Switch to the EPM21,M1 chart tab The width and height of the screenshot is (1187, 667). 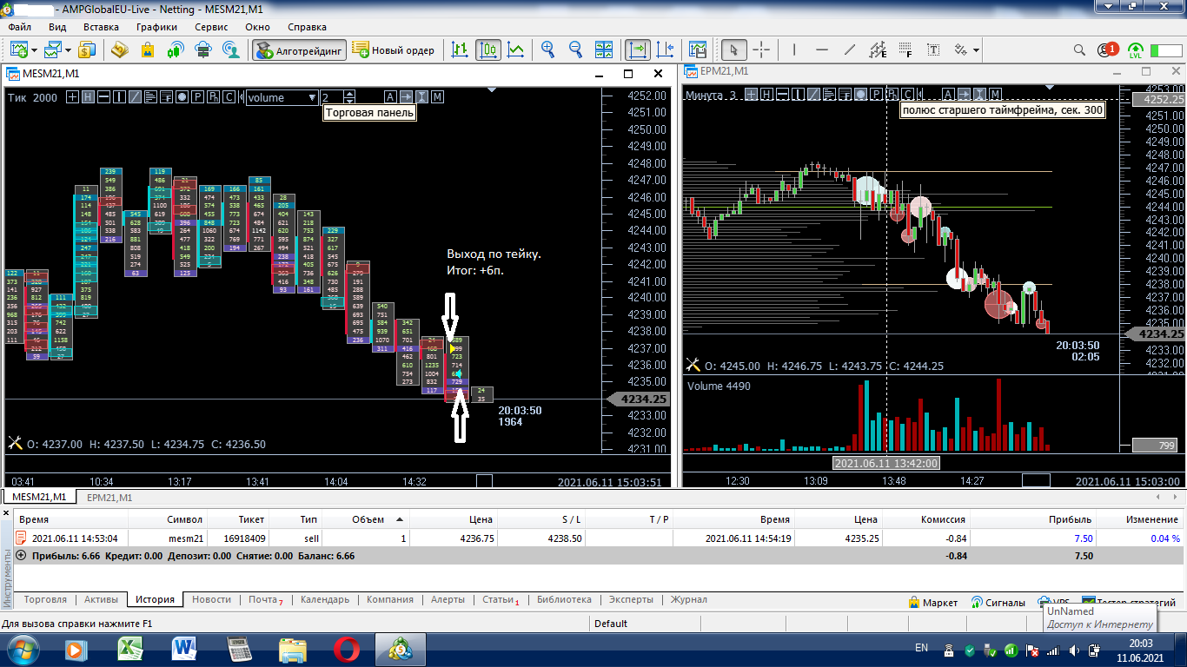pyautogui.click(x=109, y=498)
